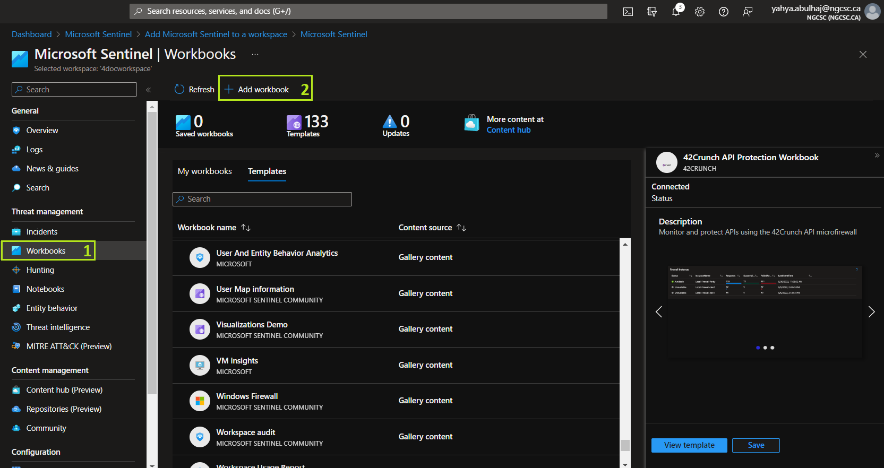Screen dimensions: 884x468
Task: Select Visualizations Demo template
Action: (x=396, y=330)
